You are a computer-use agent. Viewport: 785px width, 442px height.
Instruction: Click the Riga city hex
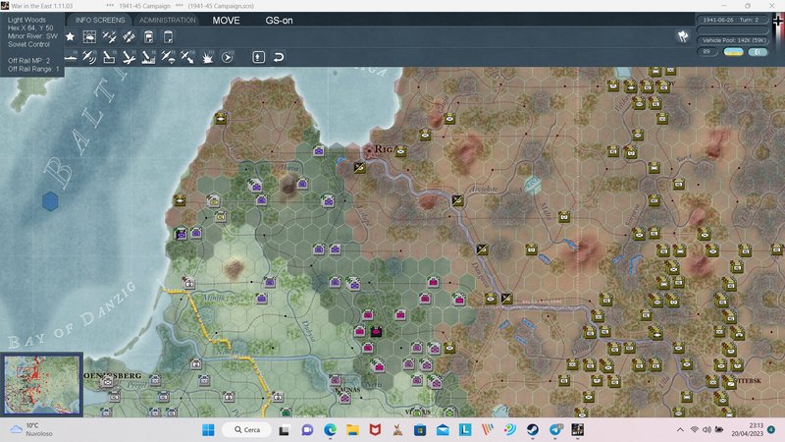[370, 149]
